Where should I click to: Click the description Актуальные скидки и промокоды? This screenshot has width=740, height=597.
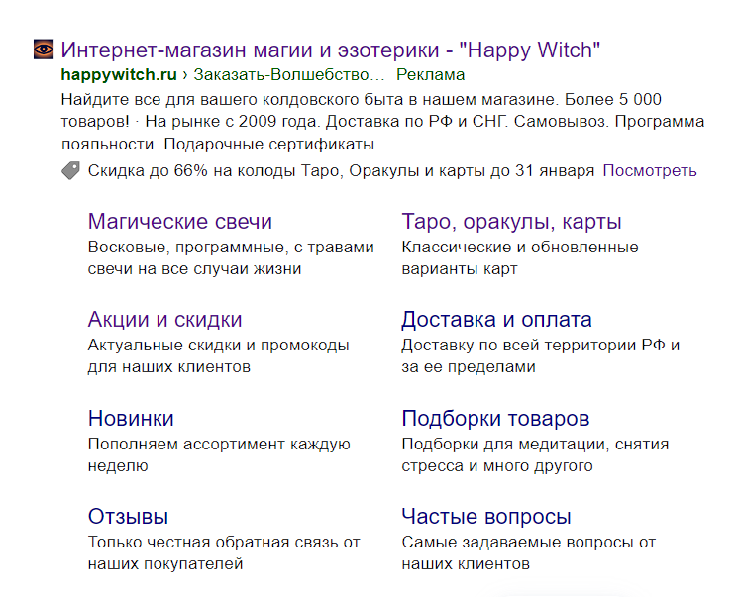click(219, 356)
